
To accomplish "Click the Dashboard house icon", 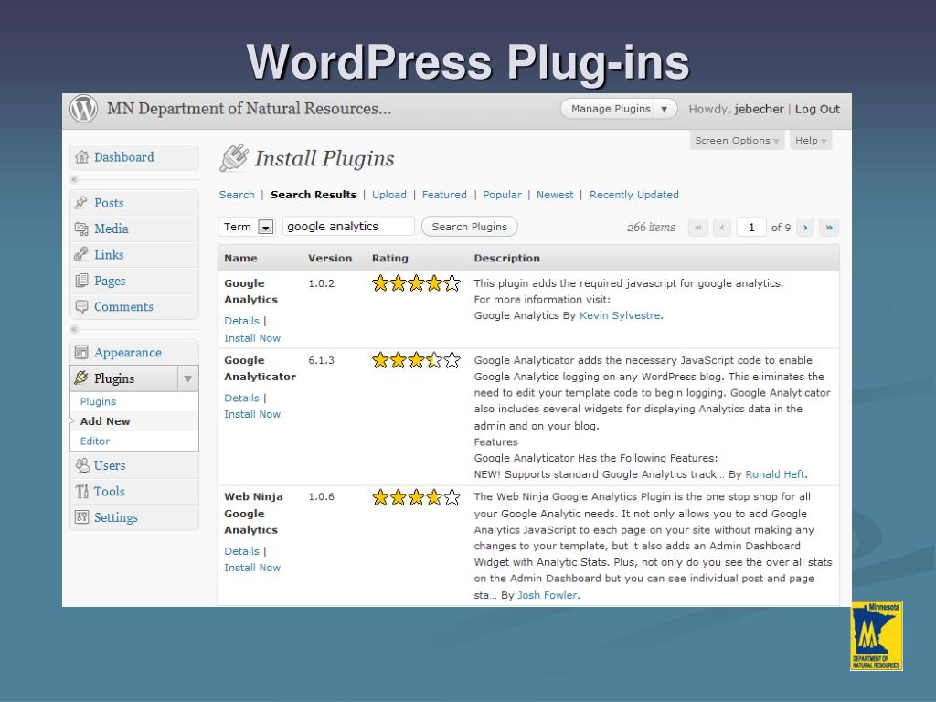I will 81,157.
